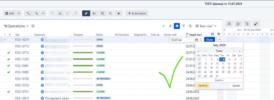The image size is (274, 100).
Task: Open issue link FOD-10713
Action: pos(22,46)
